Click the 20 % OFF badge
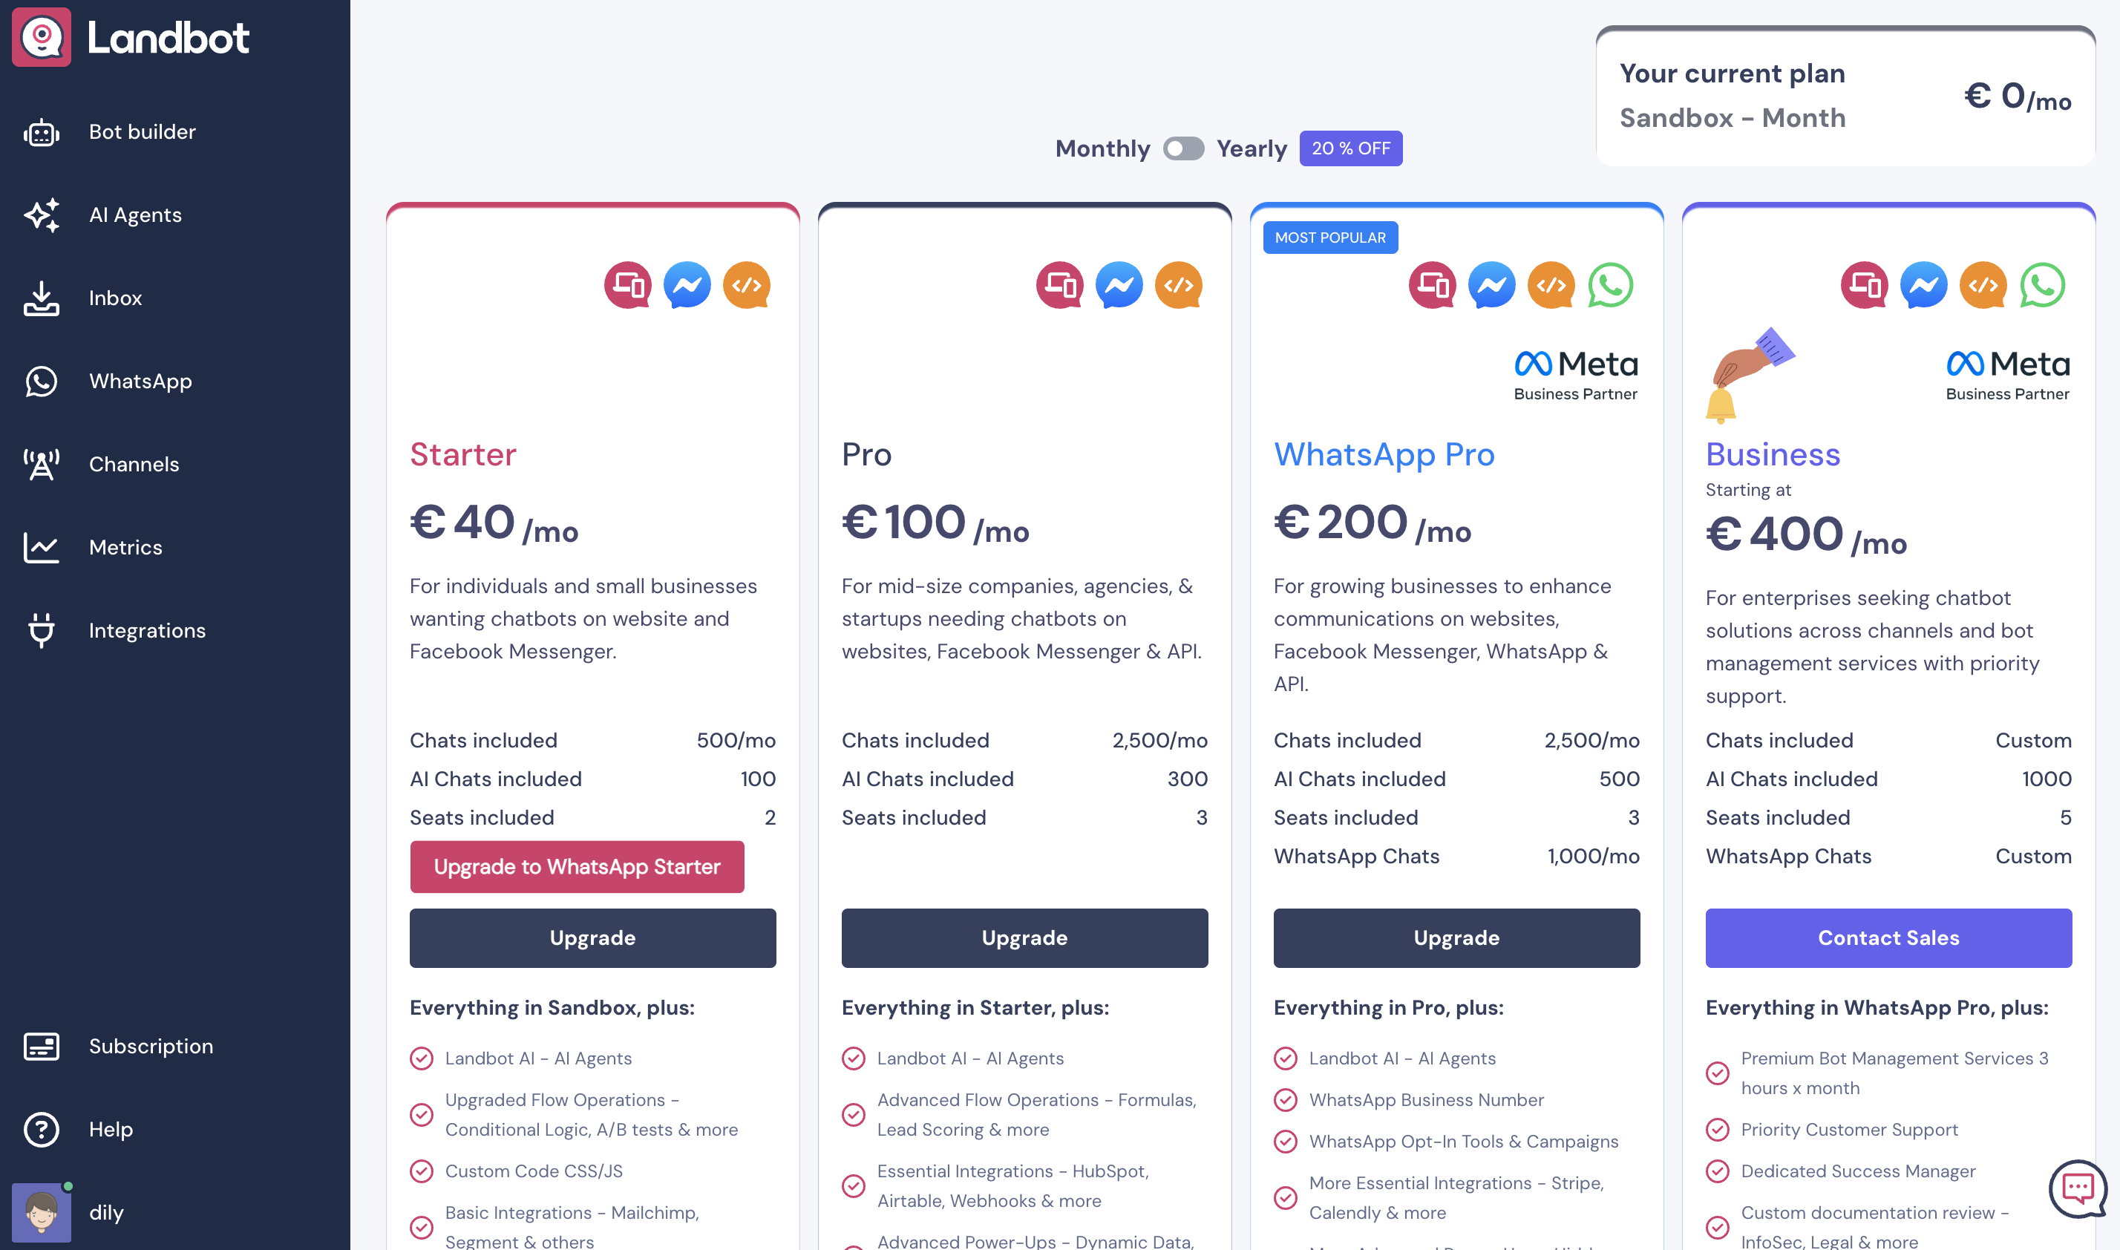2120x1250 pixels. pos(1350,148)
